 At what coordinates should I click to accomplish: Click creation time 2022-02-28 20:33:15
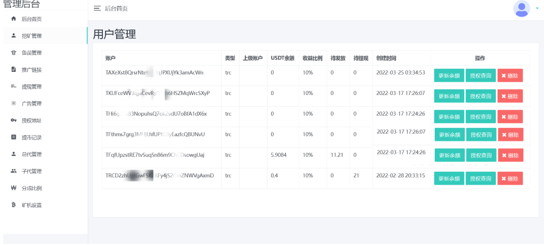point(400,175)
